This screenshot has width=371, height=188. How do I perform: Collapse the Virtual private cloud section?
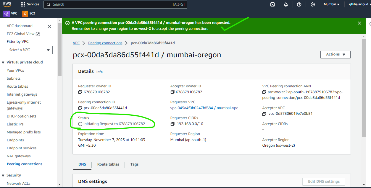pos(3,62)
